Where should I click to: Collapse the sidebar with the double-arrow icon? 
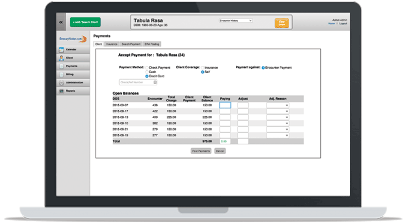click(x=61, y=22)
